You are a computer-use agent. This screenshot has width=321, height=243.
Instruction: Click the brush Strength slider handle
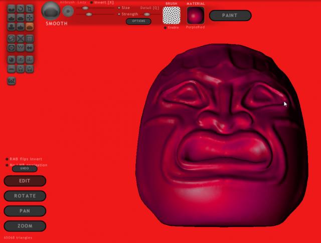point(89,14)
